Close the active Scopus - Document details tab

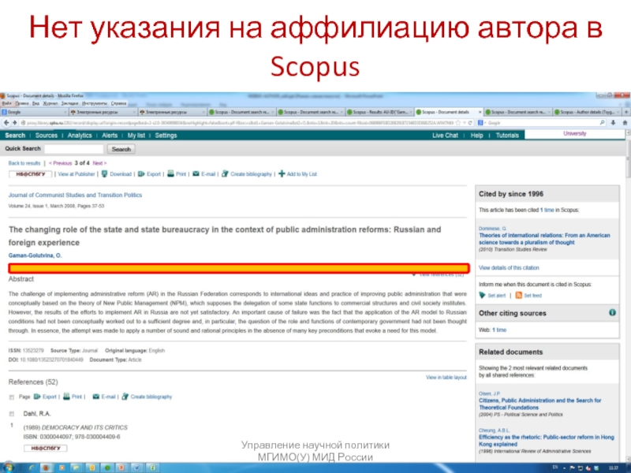coord(480,112)
